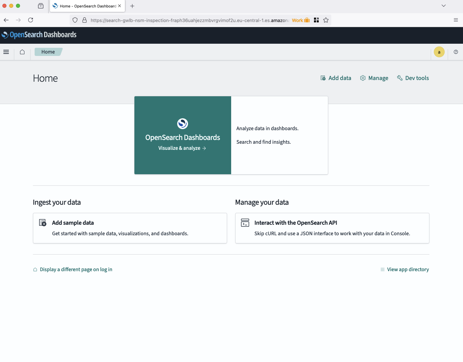Click Visualize & analyze in the green panel
Viewport: 463px width, 362px height.
pos(182,148)
